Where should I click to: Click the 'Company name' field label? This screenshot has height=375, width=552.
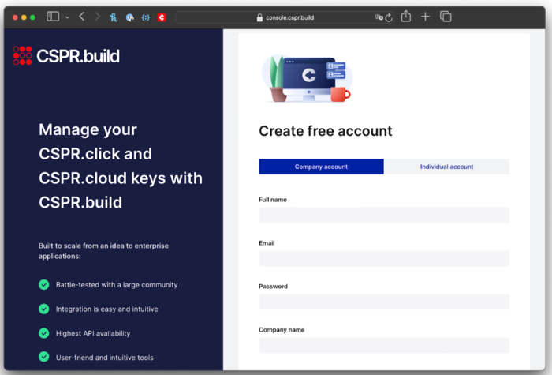tap(282, 330)
